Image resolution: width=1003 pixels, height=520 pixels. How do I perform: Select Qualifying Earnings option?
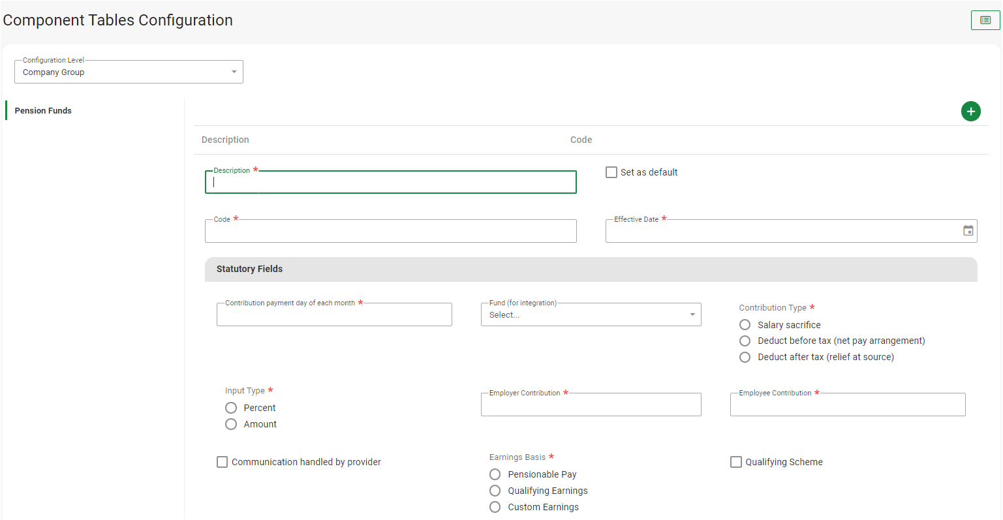[495, 491]
